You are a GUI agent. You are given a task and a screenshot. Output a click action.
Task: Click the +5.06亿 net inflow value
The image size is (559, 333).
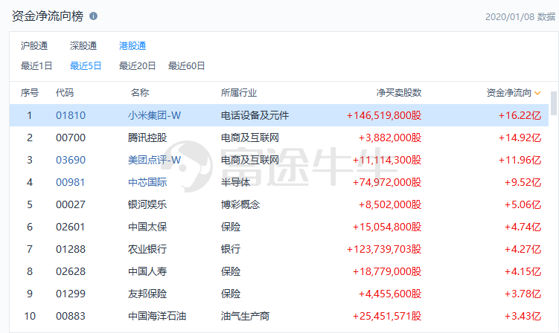(523, 204)
